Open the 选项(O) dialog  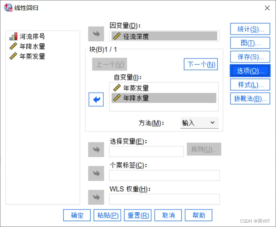click(250, 71)
